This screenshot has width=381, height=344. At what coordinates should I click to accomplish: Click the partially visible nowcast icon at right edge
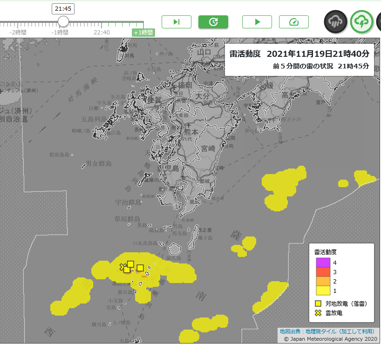[x=379, y=21]
